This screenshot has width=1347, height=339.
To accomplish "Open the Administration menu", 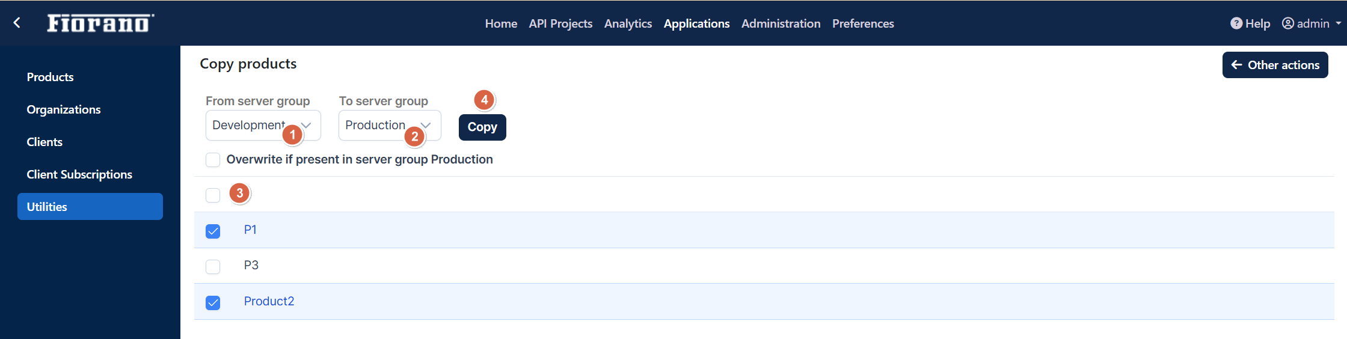I will [781, 23].
